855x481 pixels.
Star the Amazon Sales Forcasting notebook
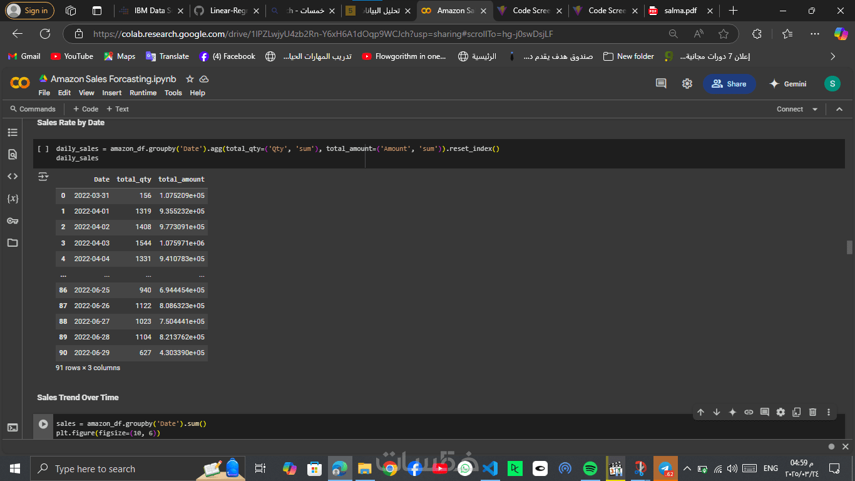click(189, 79)
